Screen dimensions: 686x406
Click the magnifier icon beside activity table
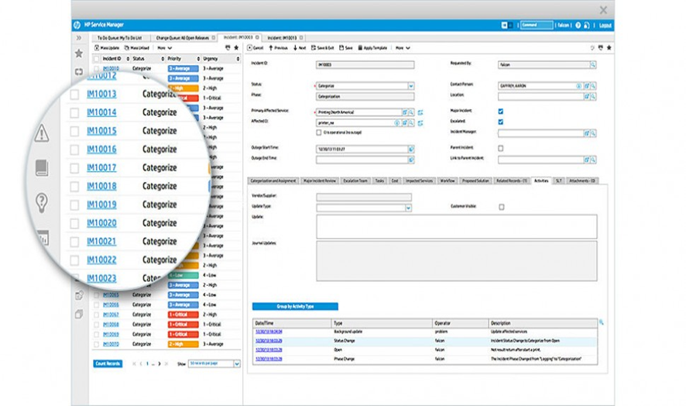coord(602,322)
